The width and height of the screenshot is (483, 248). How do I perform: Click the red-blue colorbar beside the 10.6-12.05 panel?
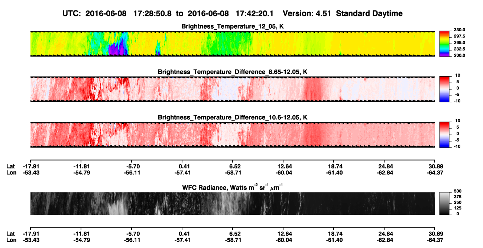coord(444,134)
